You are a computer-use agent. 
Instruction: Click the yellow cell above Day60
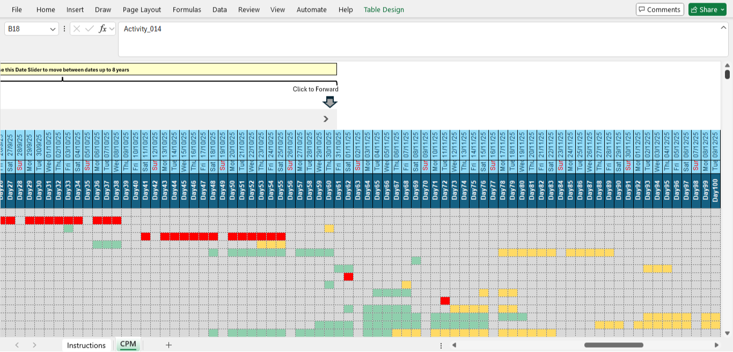[x=329, y=229]
